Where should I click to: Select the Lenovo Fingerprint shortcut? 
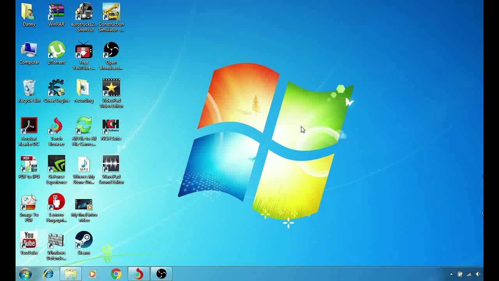point(56,202)
